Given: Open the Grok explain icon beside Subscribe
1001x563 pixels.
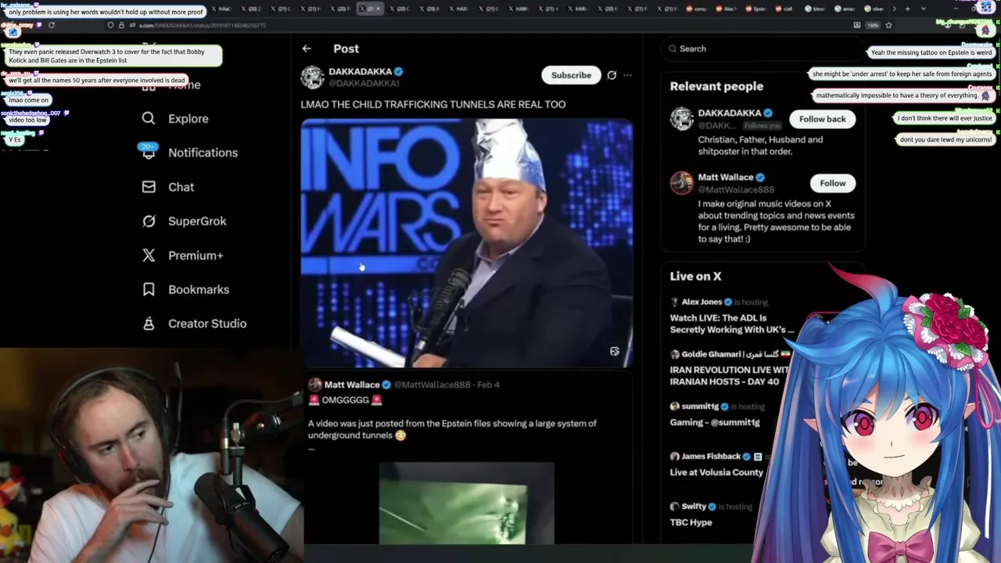Looking at the screenshot, I should [612, 75].
